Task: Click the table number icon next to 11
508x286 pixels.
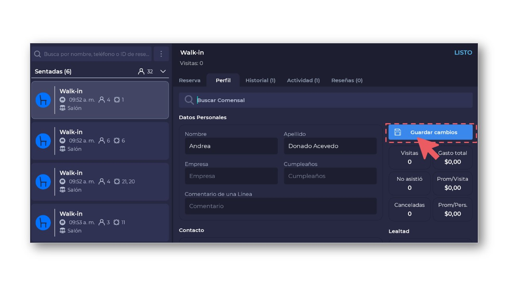Action: coord(117,222)
